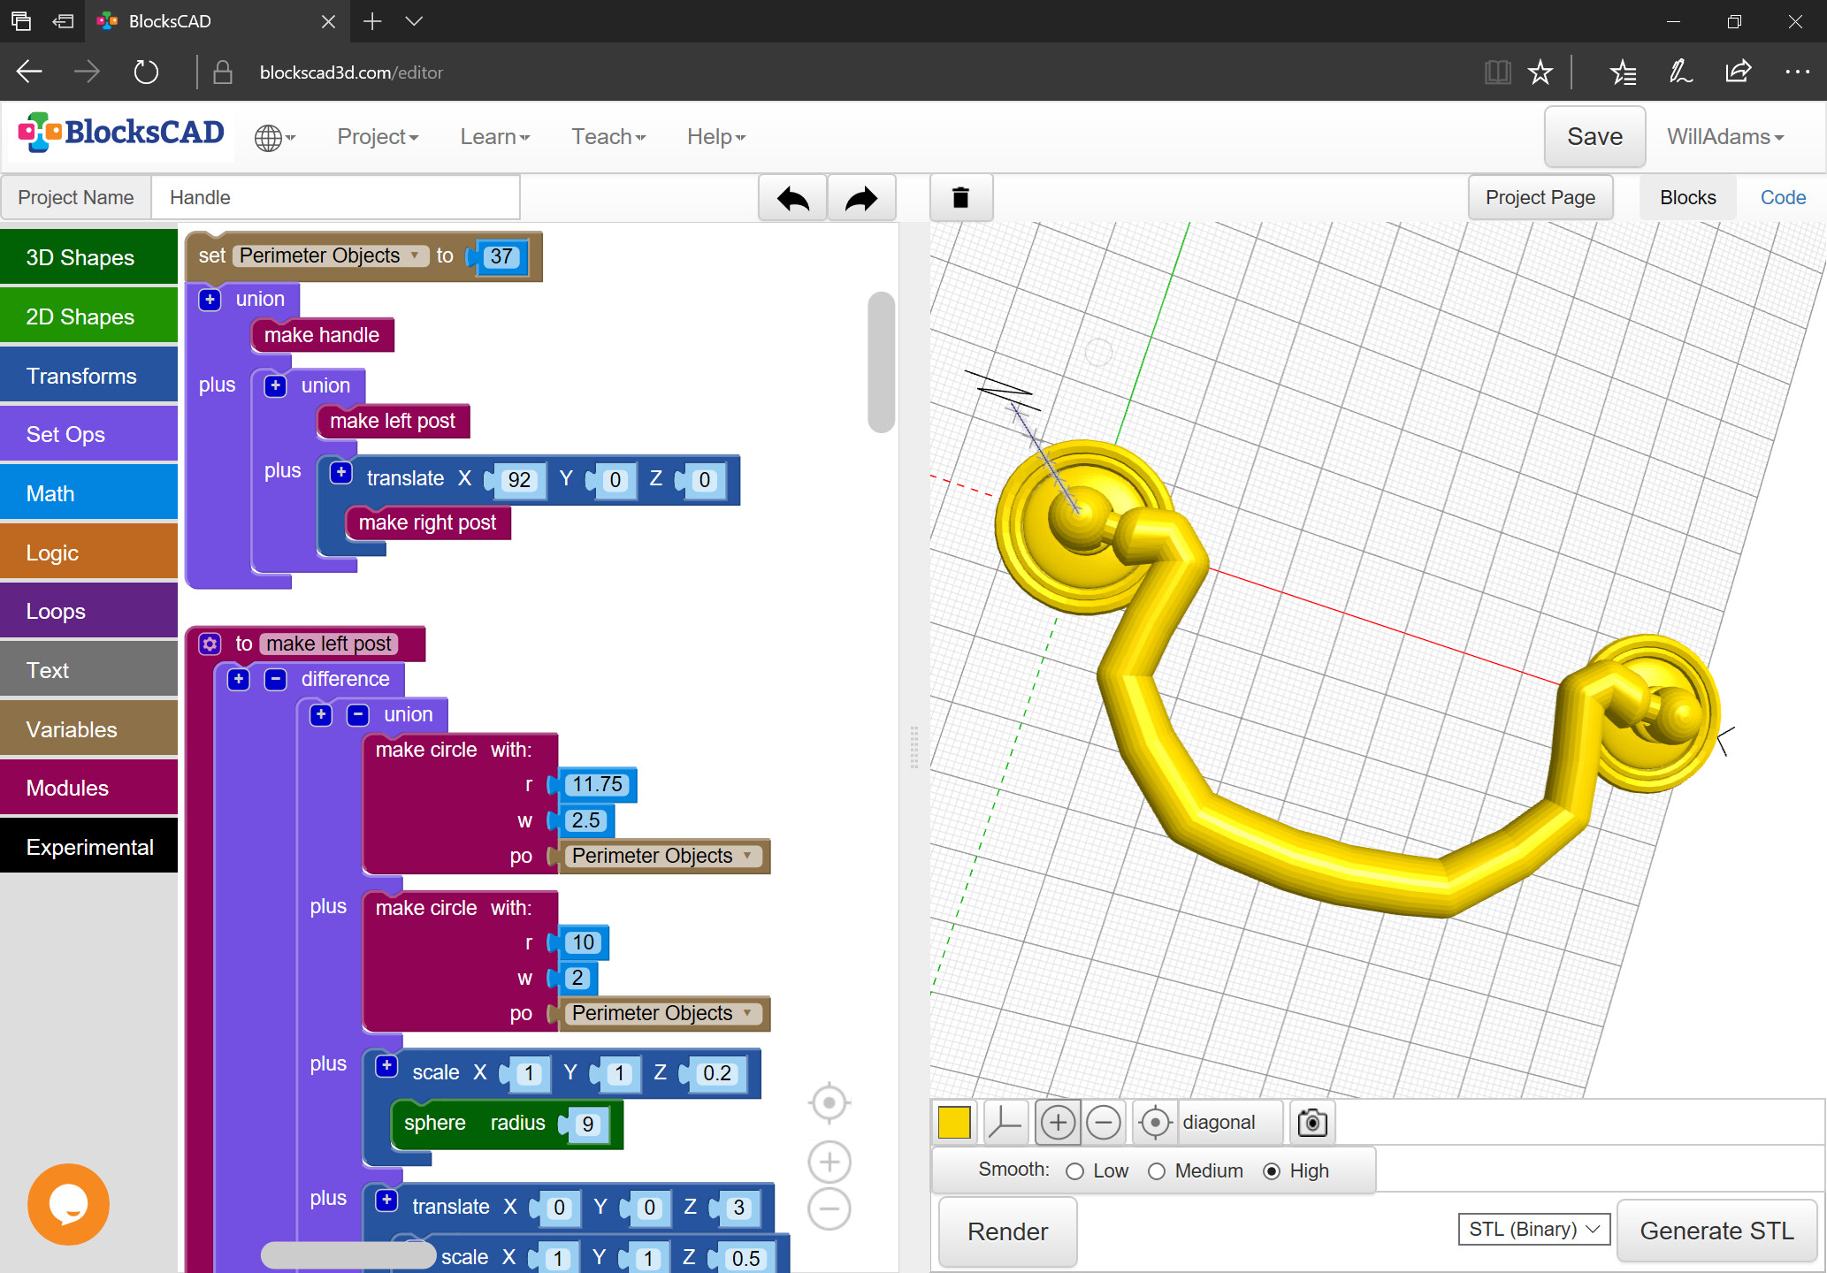Open the Loops category
1827x1273 pixels.
88,611
